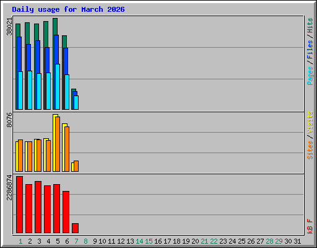The height and width of the screenshot is (248, 317).
Task: Click day 3 on the x-axis
Action: [39, 241]
